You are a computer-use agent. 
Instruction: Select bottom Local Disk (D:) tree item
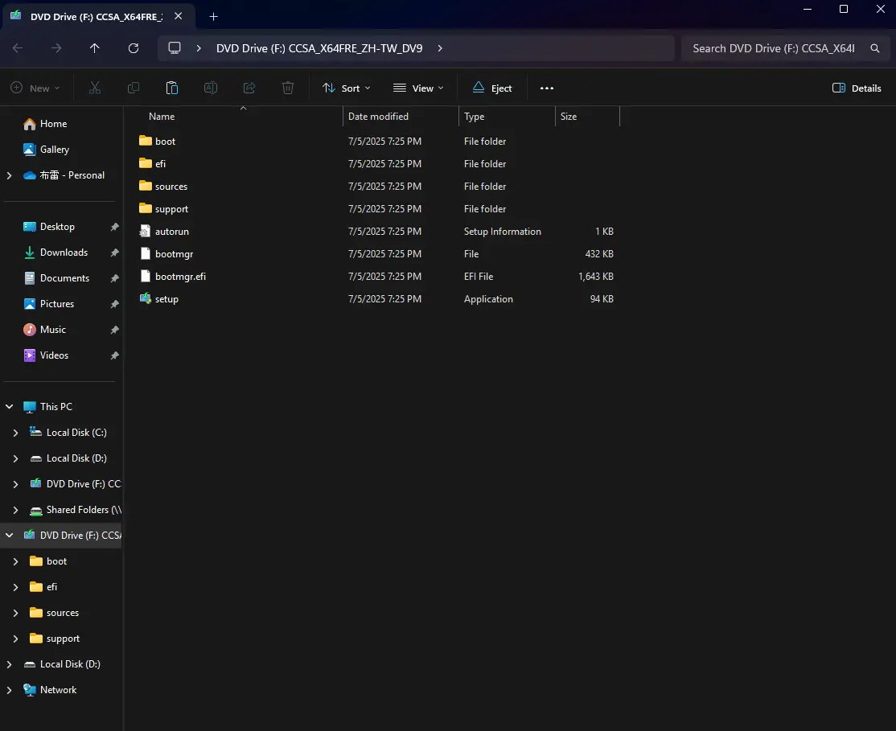[x=70, y=664]
